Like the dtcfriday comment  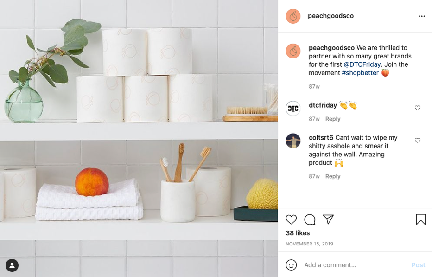[x=417, y=108]
